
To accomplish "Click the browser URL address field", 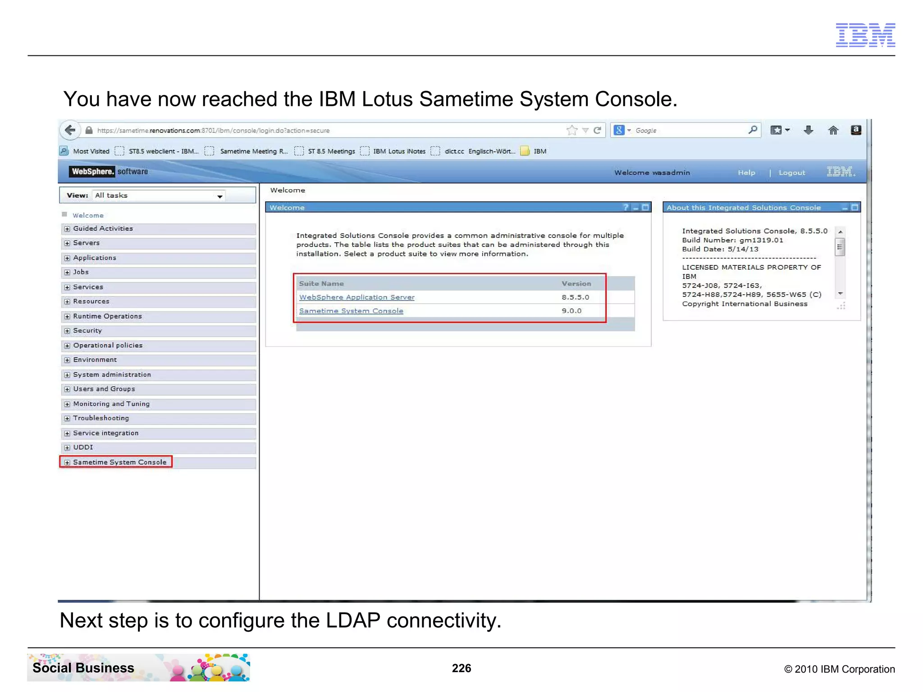I will pyautogui.click(x=329, y=130).
